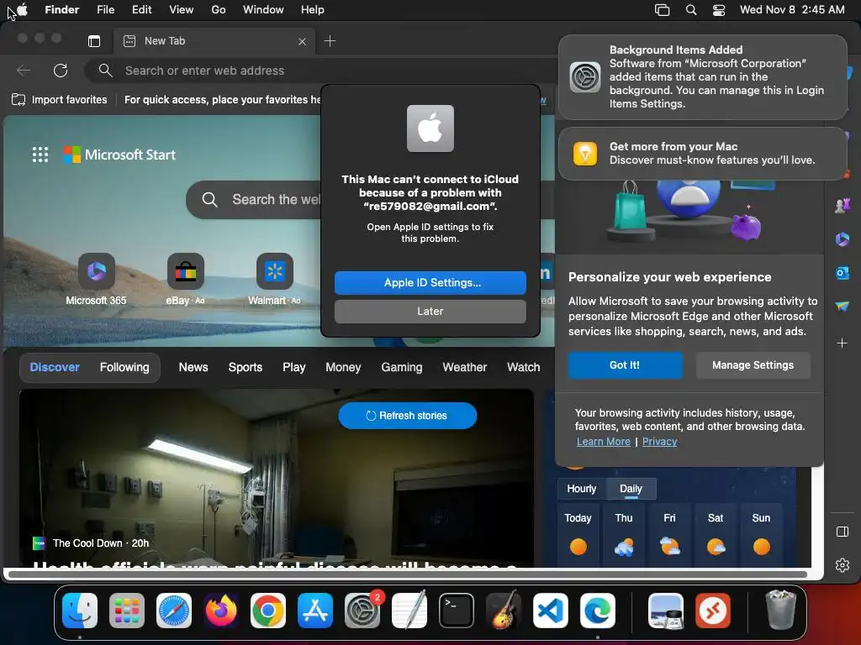Click the Apple ID Settings button
This screenshot has width=861, height=645.
pos(430,283)
